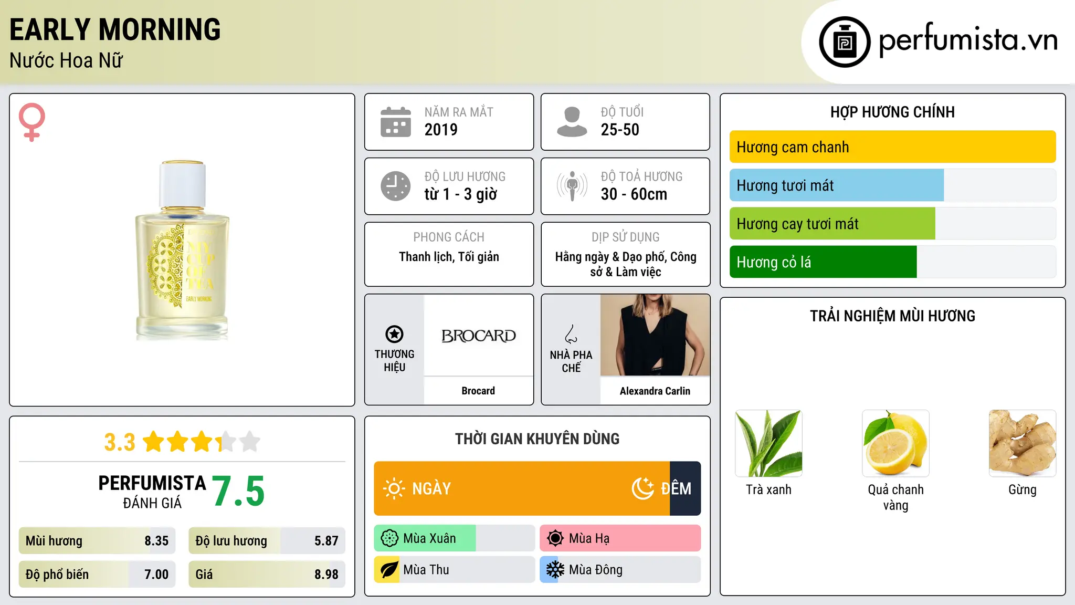Click the star badge icon above Thương hiệu
The height and width of the screenshot is (605, 1075).
pyautogui.click(x=394, y=334)
